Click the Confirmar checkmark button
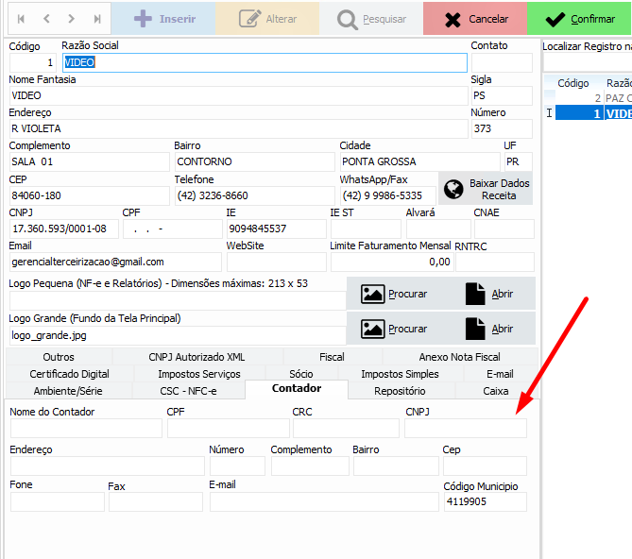The height and width of the screenshot is (559, 632). pos(579,19)
